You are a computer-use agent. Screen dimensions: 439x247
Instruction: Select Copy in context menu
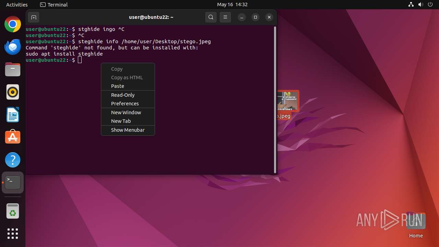(128, 69)
